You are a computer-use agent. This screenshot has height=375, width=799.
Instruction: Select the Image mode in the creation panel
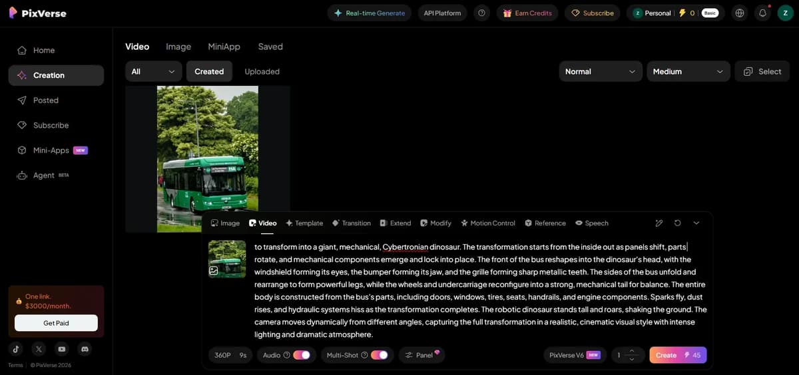pyautogui.click(x=225, y=223)
